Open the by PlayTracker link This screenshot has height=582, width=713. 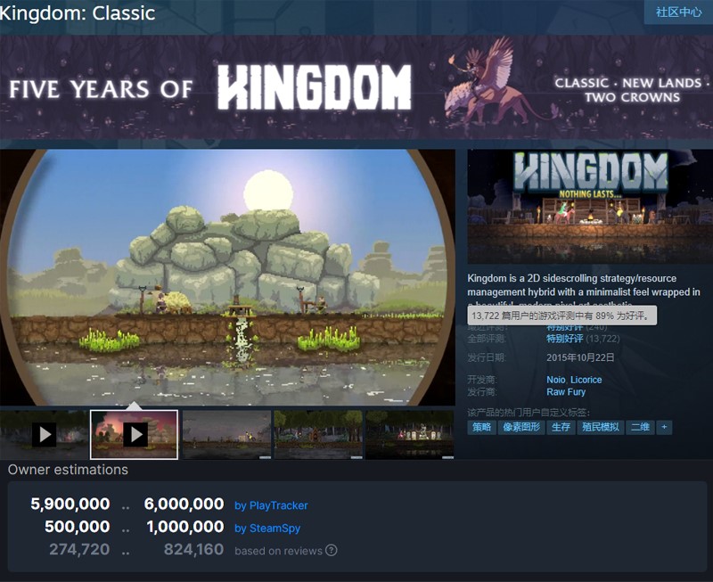point(271,505)
